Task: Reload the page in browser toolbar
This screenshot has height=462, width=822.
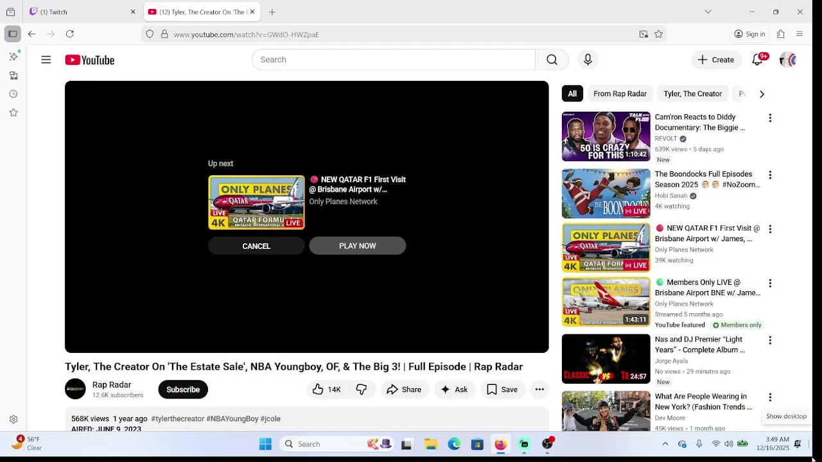Action: click(x=70, y=34)
